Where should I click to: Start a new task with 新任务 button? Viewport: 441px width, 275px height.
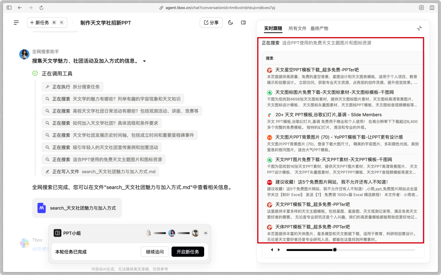[47, 22]
